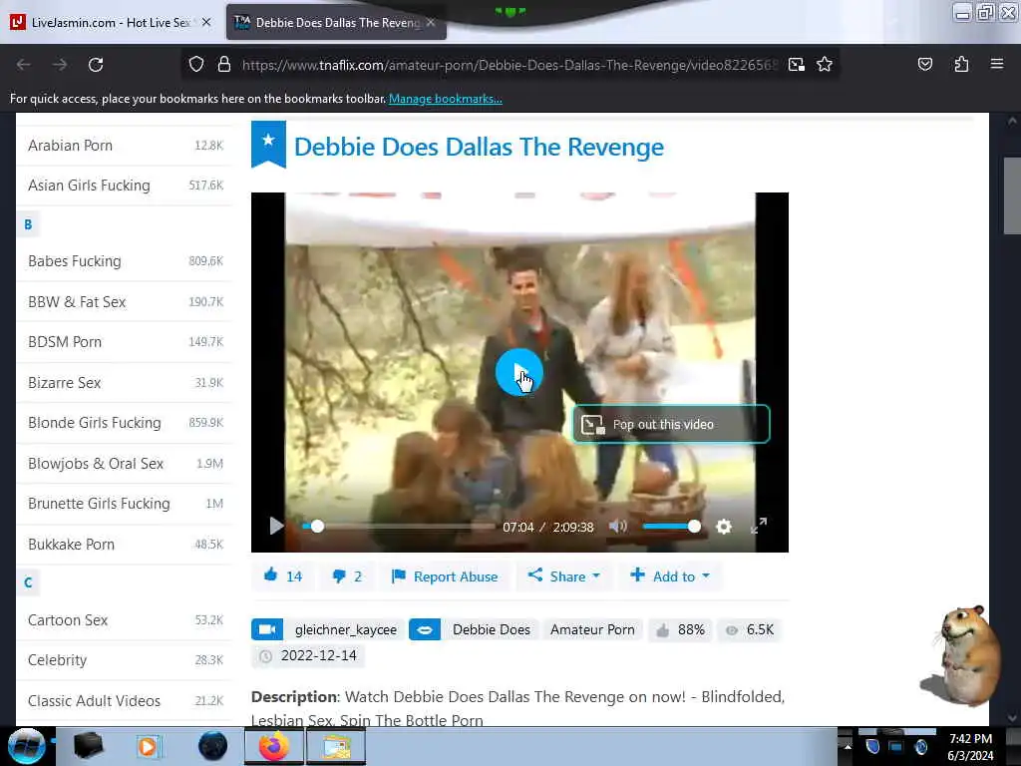Open uploader gleichner_kaycee profile
Image resolution: width=1021 pixels, height=766 pixels.
coord(345,630)
